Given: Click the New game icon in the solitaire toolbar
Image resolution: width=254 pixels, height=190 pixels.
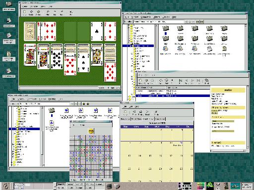Looking at the screenshot, I should 24,12.
